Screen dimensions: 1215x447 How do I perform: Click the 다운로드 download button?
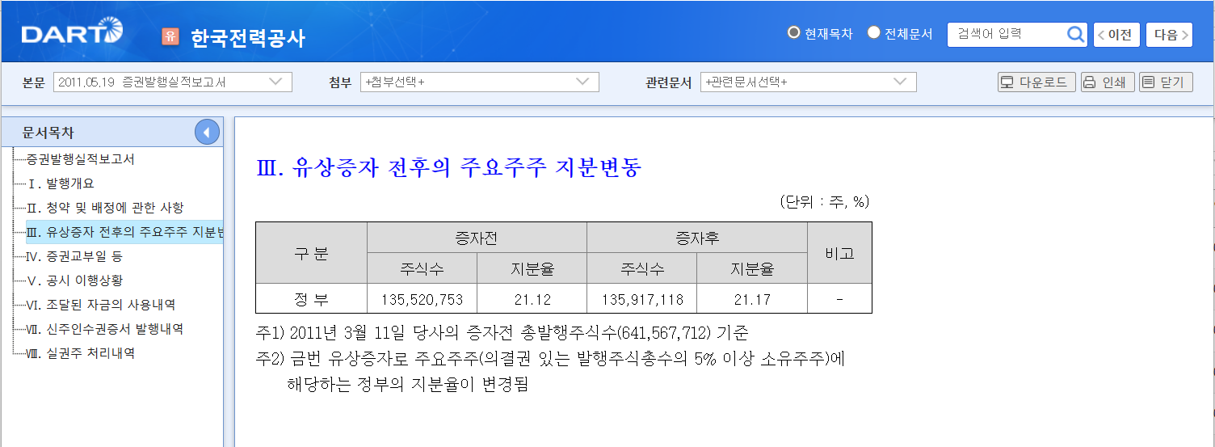pos(1036,82)
